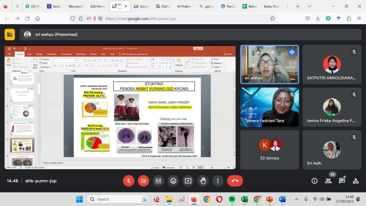Switch to Microsoft browser tab
The width and height of the screenshot is (366, 206).
point(75,6)
